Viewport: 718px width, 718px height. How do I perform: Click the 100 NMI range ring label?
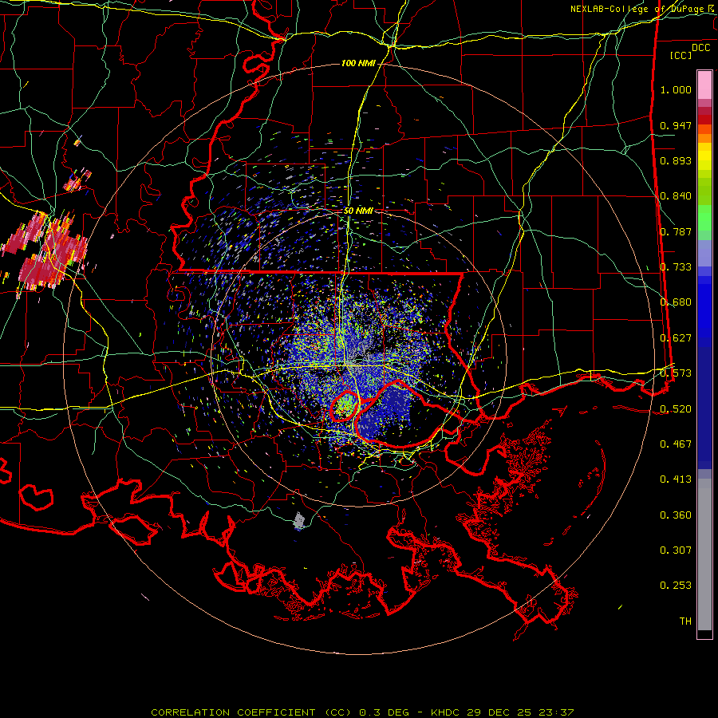(x=358, y=63)
